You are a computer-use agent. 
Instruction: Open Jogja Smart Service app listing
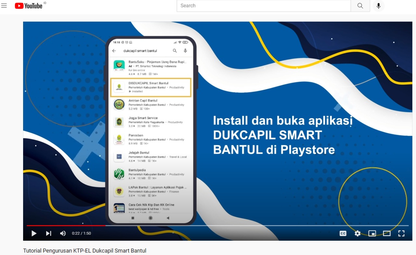pyautogui.click(x=151, y=122)
